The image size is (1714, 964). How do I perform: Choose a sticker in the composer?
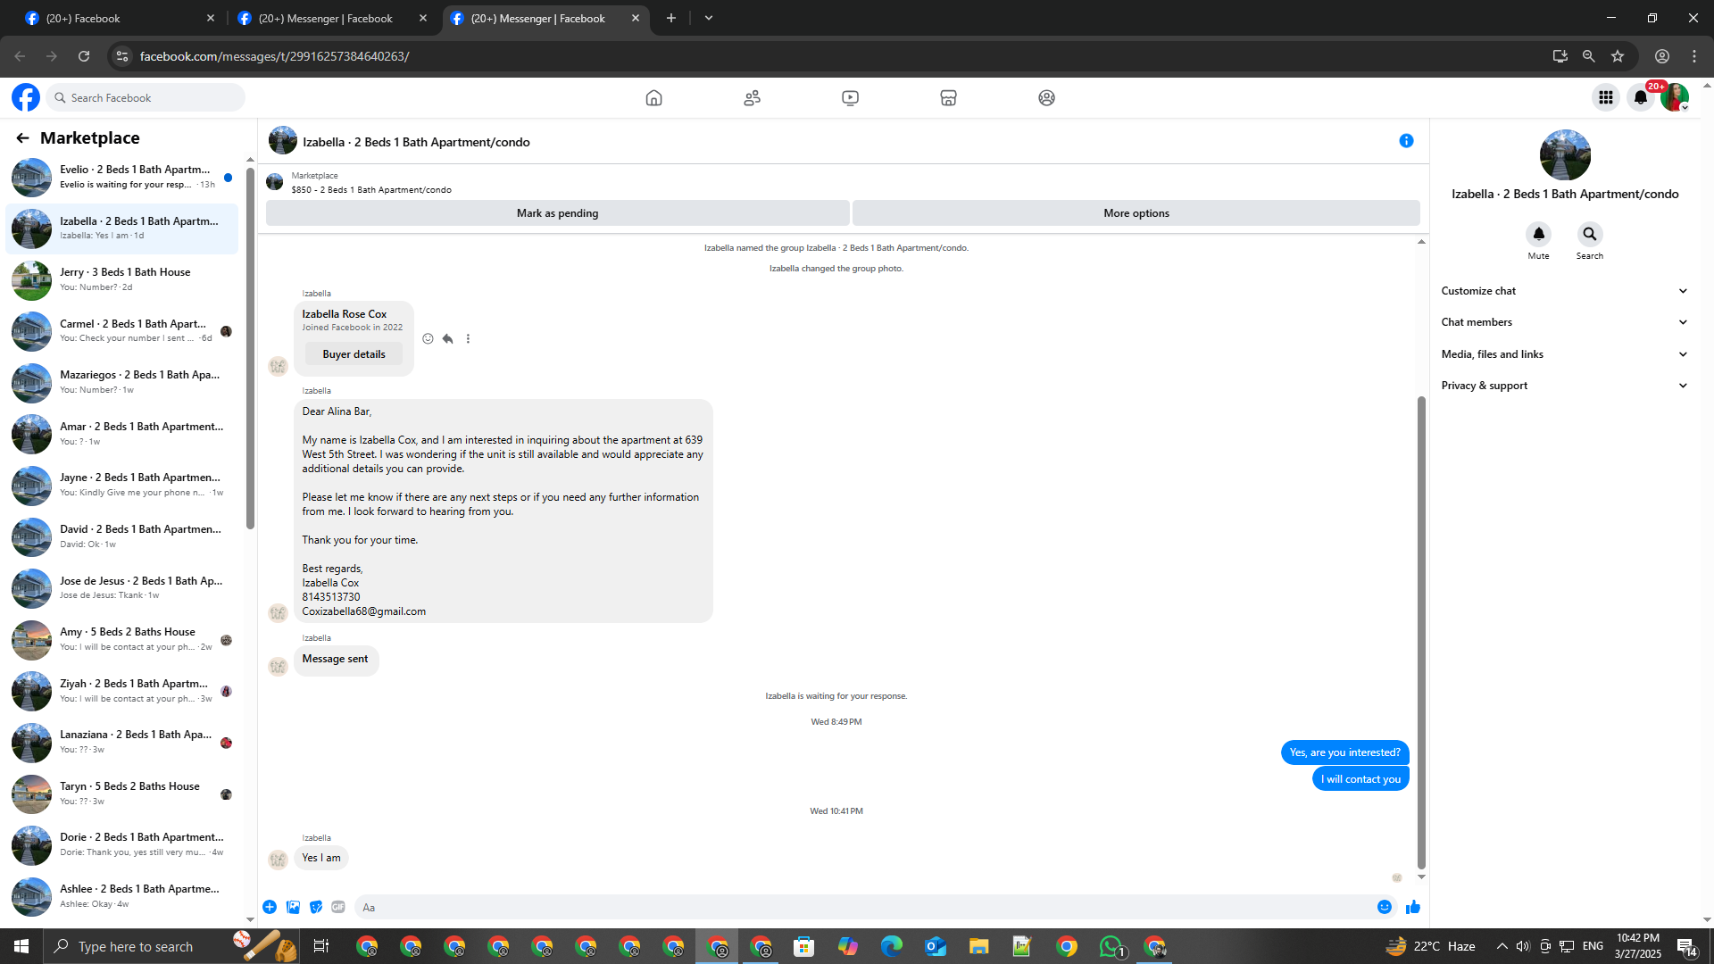[x=316, y=907]
